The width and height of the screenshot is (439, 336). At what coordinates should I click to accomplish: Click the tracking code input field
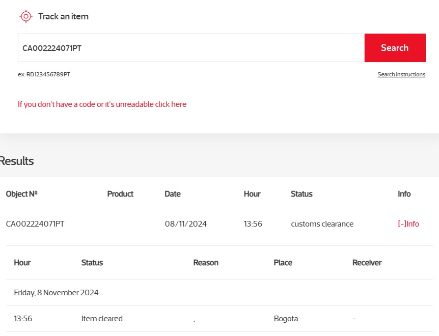tap(191, 48)
